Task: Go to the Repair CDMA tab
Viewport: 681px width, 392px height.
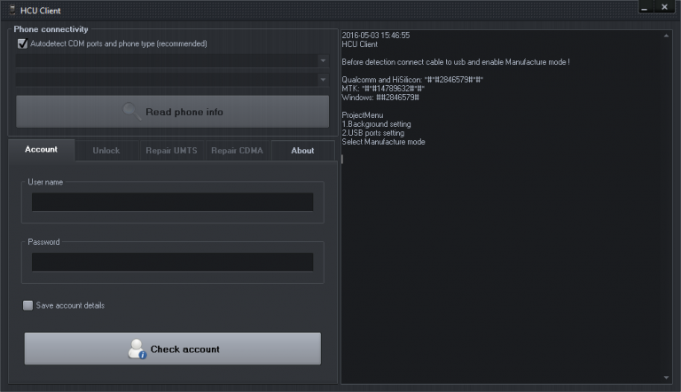Action: (x=237, y=151)
